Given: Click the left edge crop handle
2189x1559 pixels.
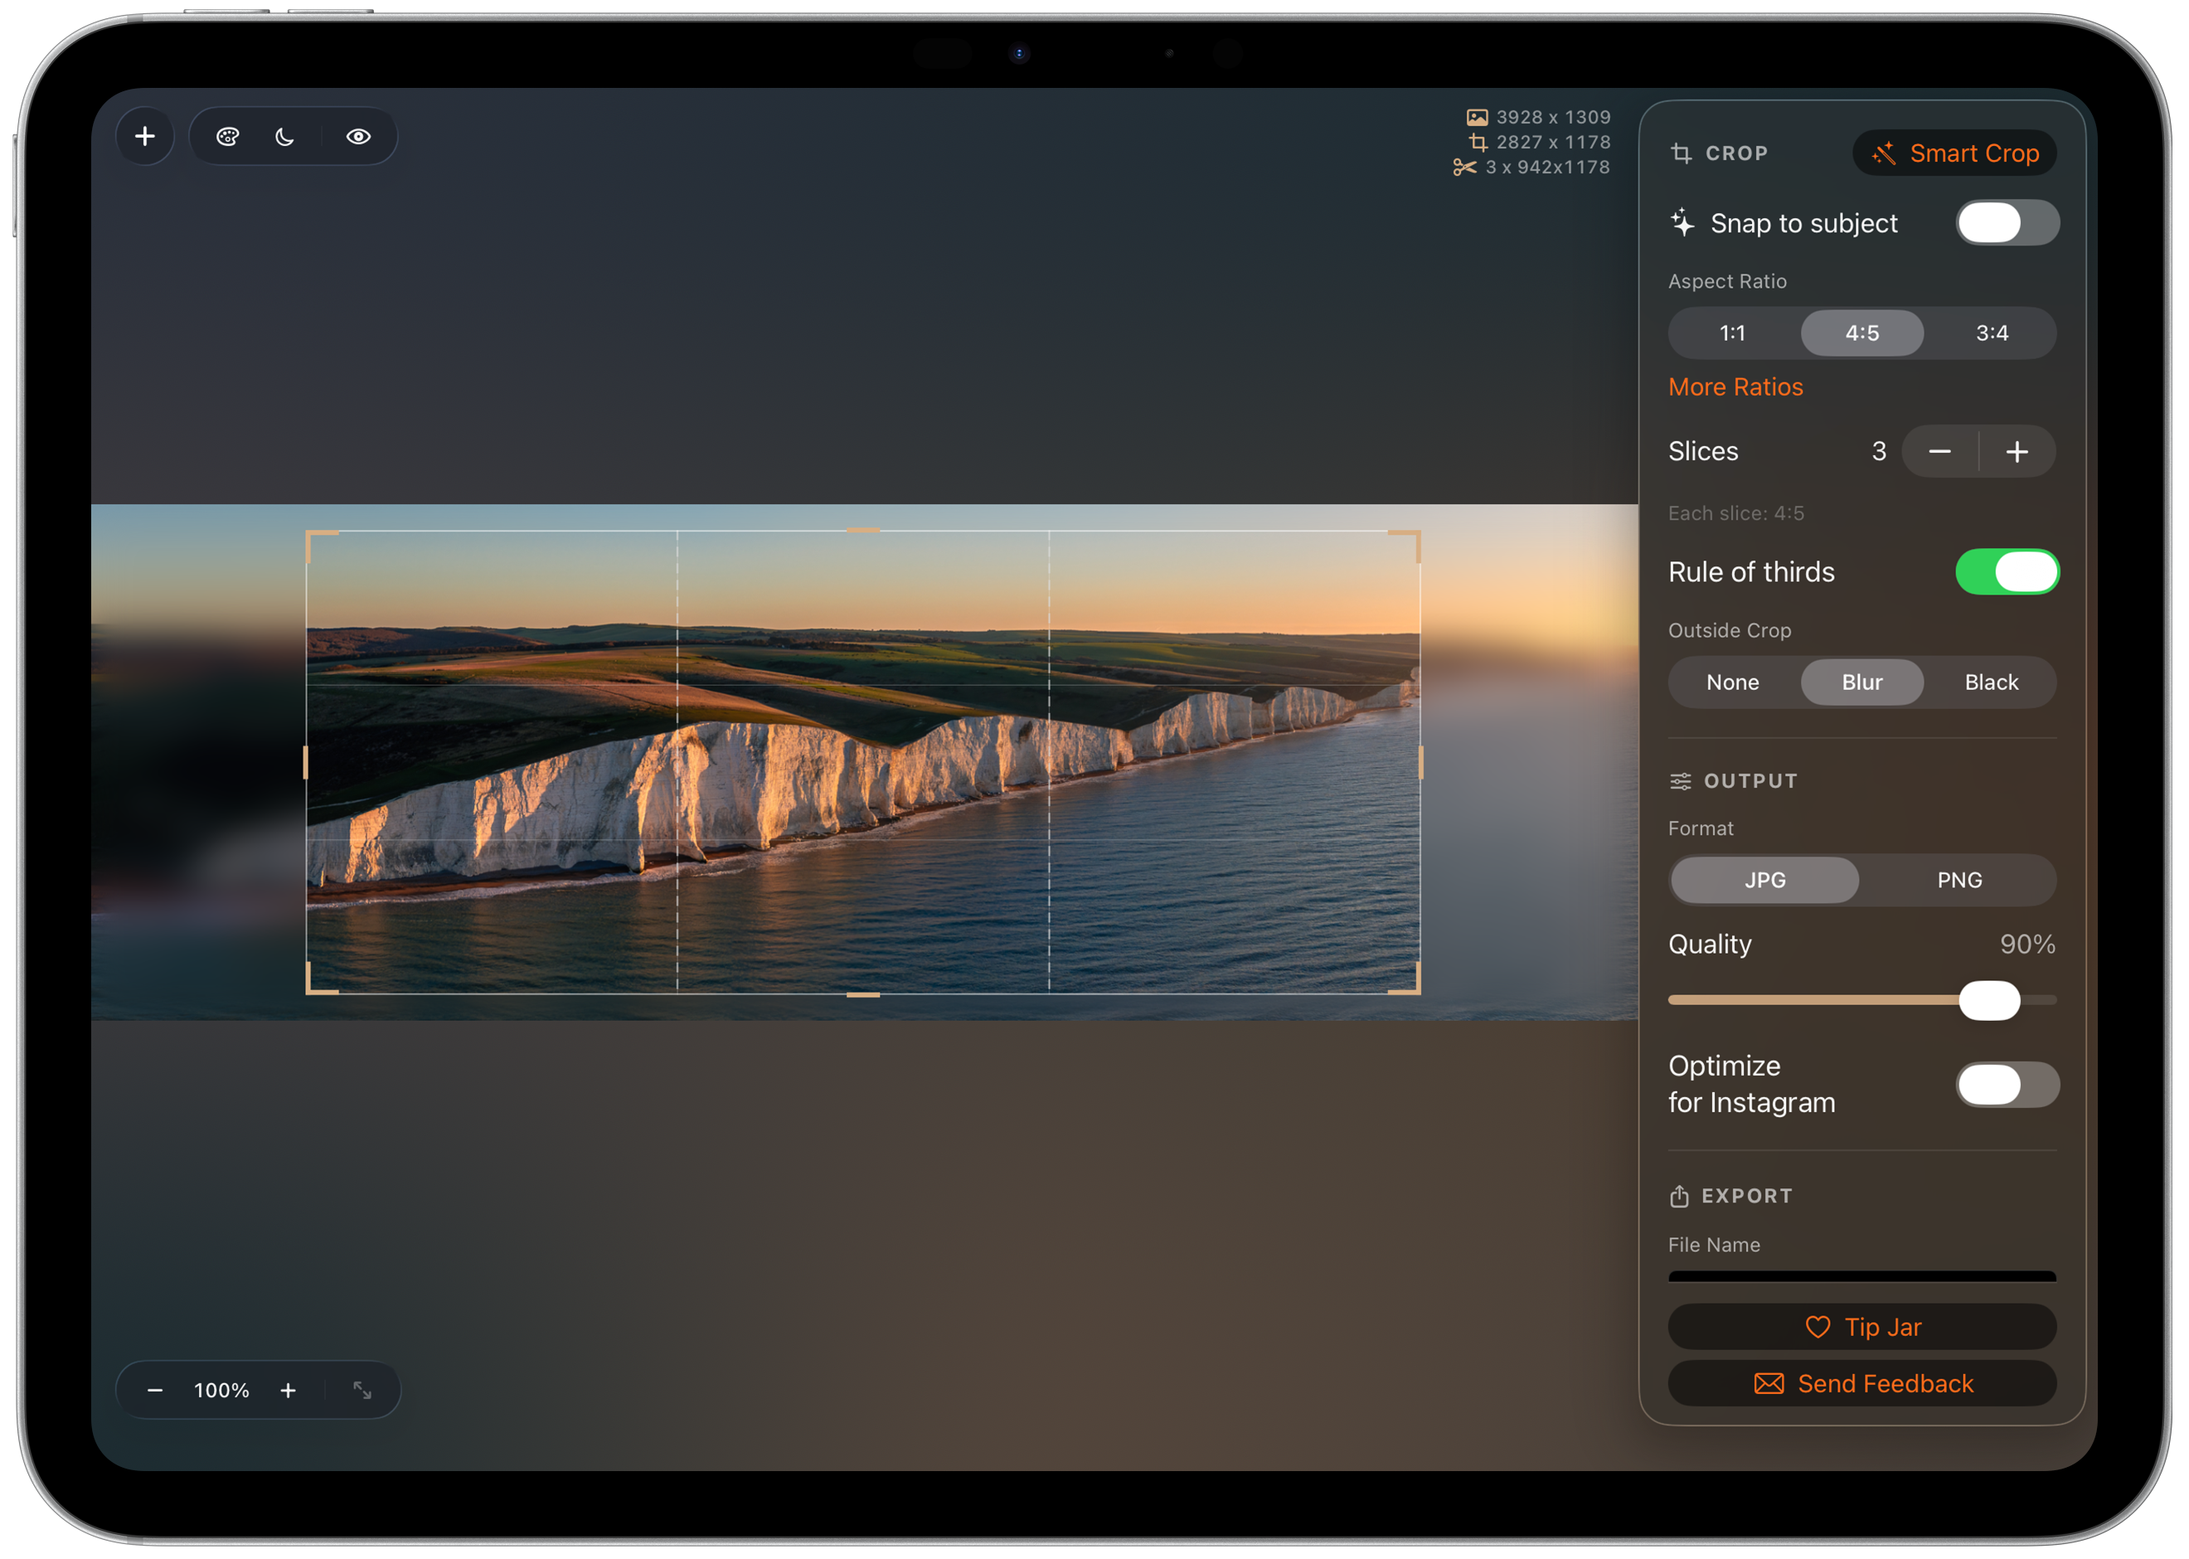Looking at the screenshot, I should (x=306, y=763).
